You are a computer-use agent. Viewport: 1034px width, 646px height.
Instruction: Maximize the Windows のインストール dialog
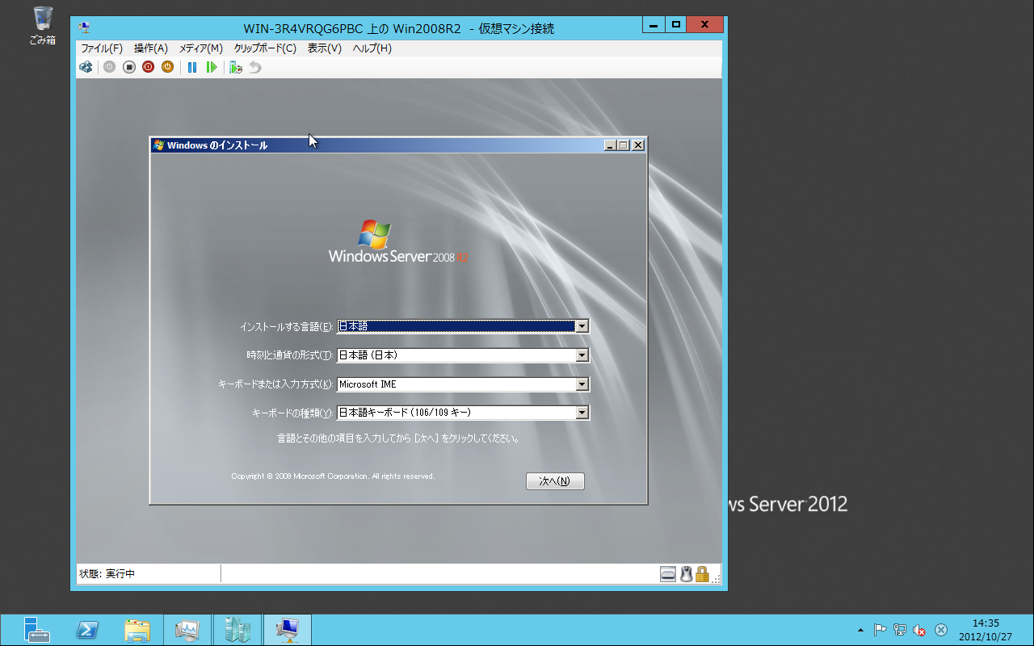click(x=623, y=145)
